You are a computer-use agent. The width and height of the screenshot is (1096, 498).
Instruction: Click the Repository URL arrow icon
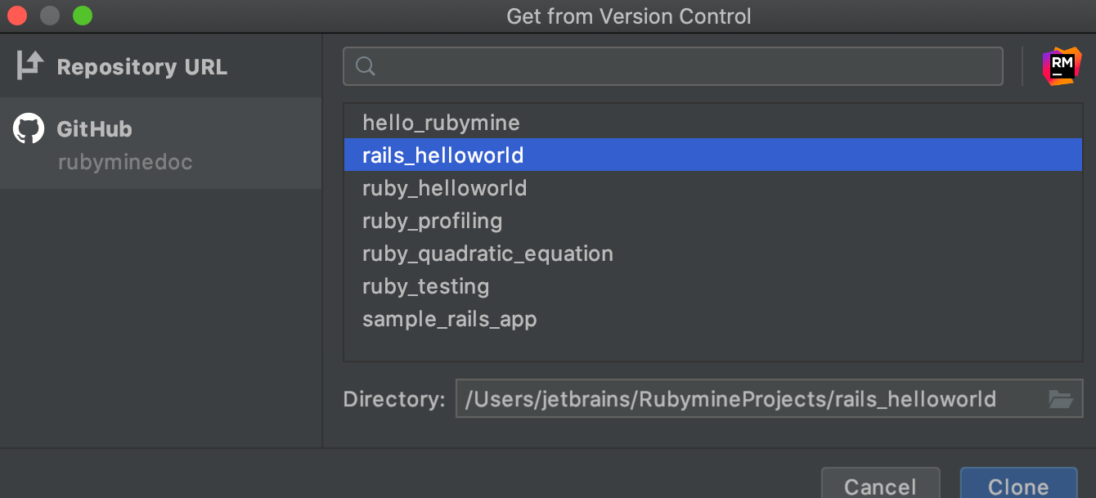[29, 66]
